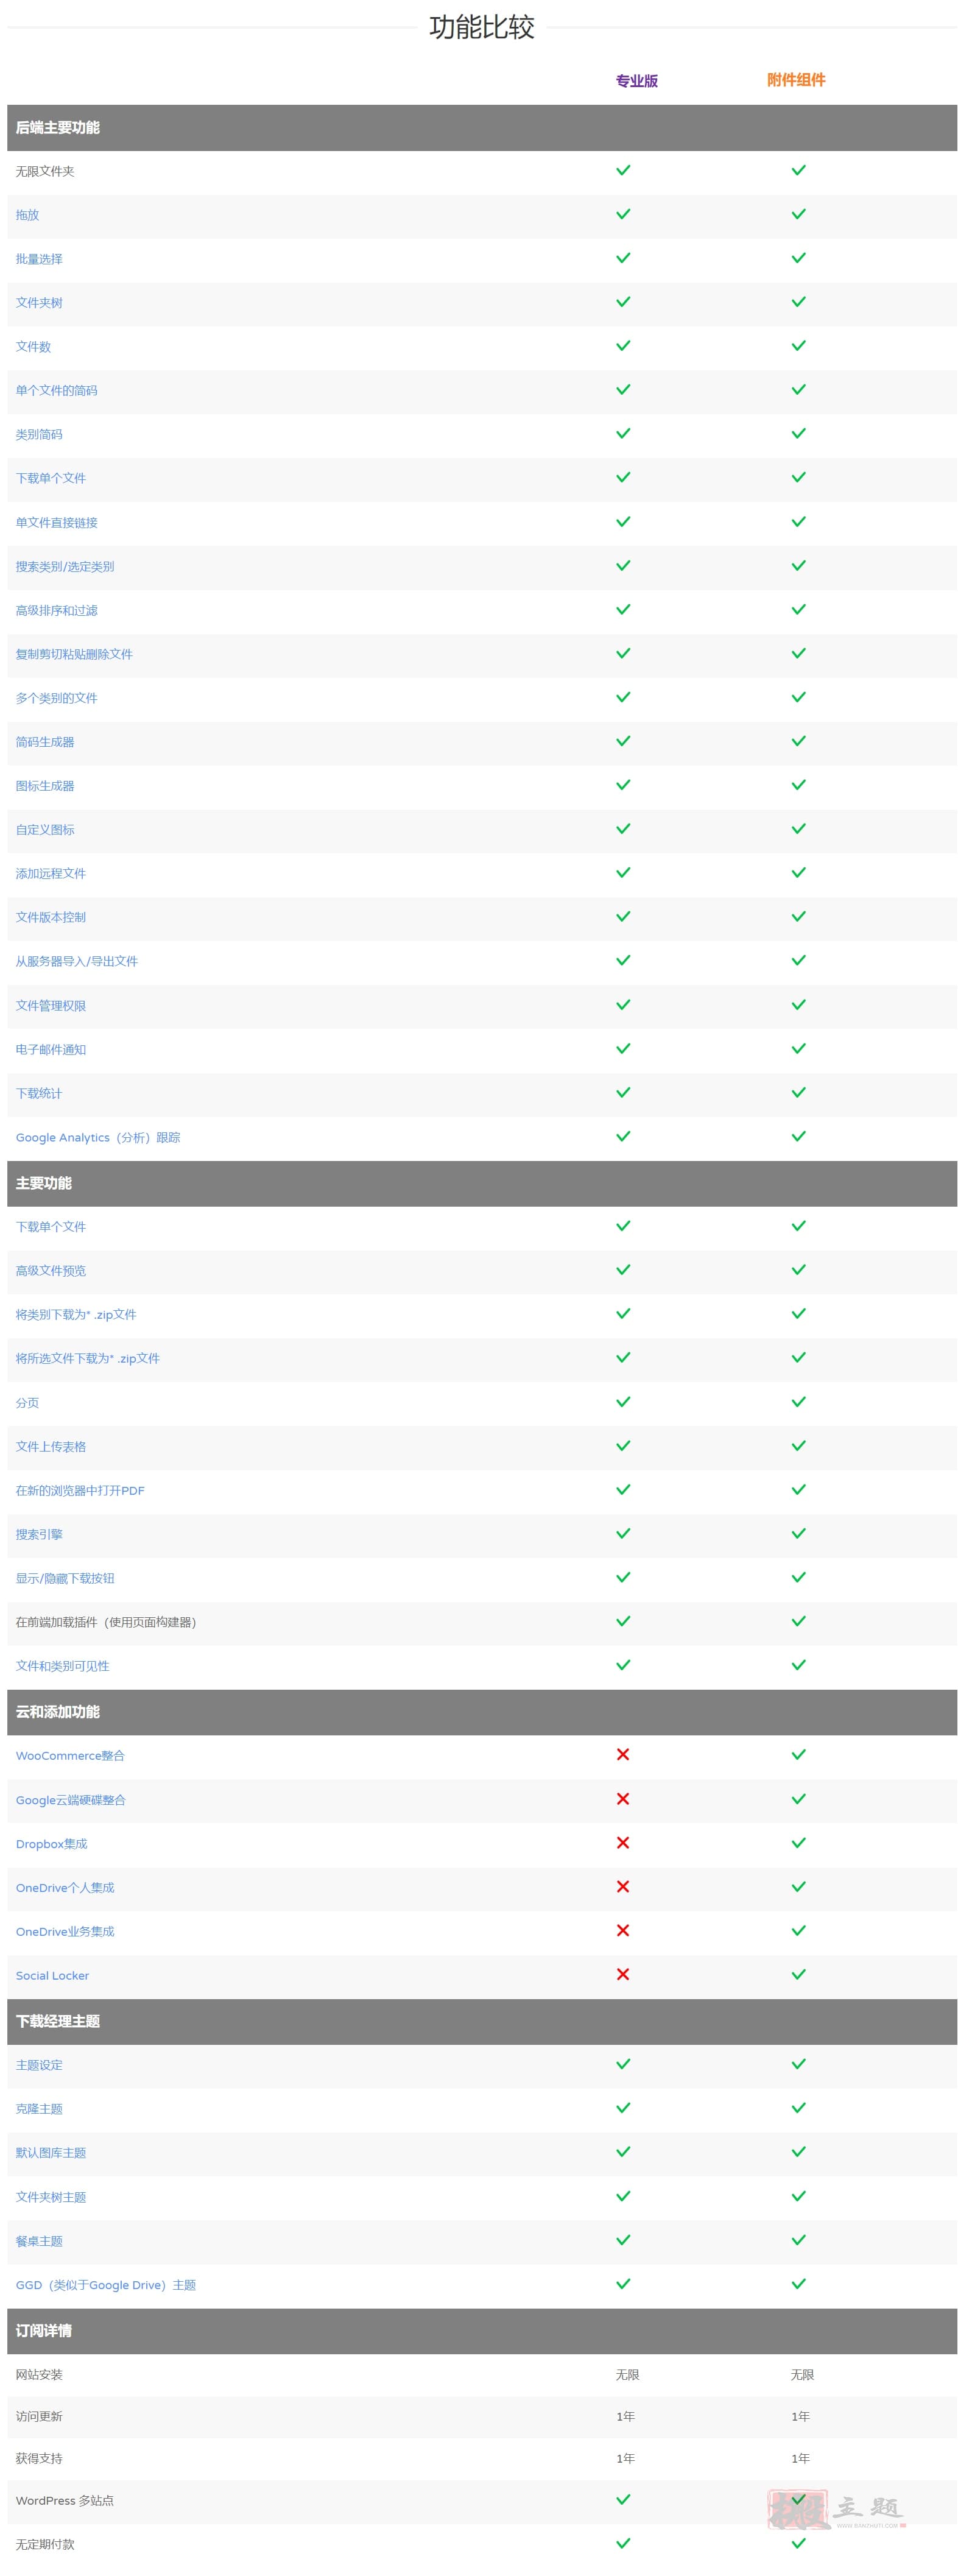
Task: Follow the 单个文件的简码 link
Action: (56, 391)
